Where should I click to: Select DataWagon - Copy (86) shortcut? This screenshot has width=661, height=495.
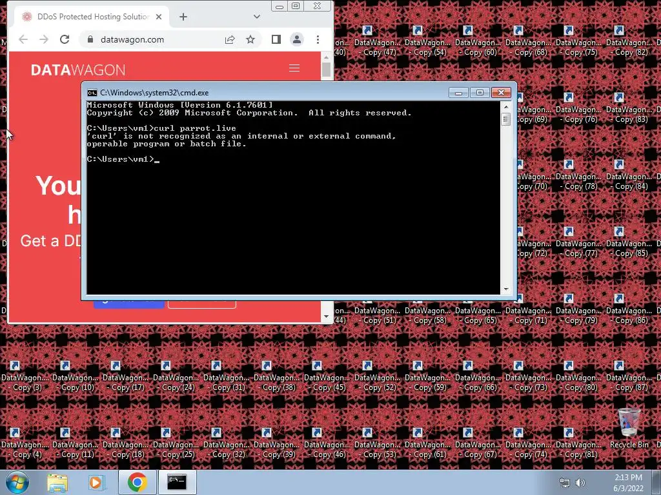click(629, 309)
